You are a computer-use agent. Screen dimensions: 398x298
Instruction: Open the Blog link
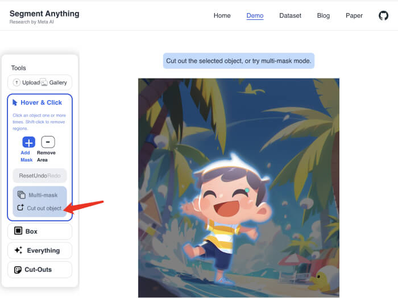[323, 15]
